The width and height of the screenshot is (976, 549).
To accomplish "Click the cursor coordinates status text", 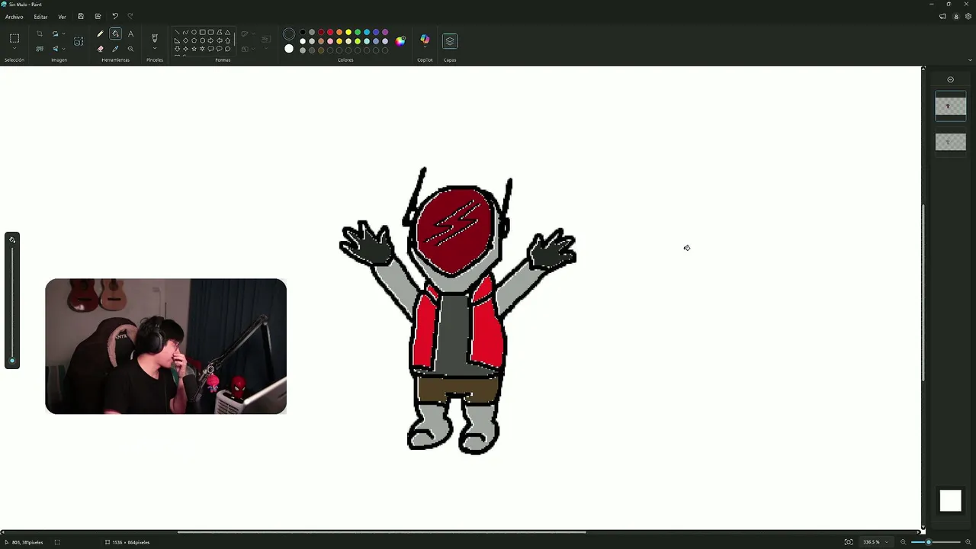I will [x=27, y=542].
